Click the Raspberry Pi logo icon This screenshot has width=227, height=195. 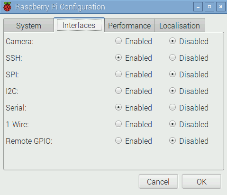click(7, 7)
